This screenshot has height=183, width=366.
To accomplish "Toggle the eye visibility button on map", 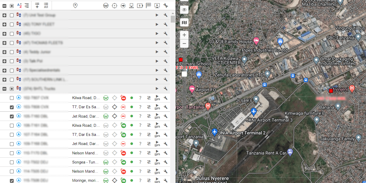I will tap(184, 10).
